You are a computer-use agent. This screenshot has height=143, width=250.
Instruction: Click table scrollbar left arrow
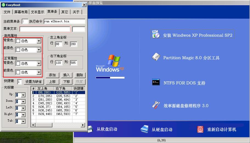pos(33,125)
